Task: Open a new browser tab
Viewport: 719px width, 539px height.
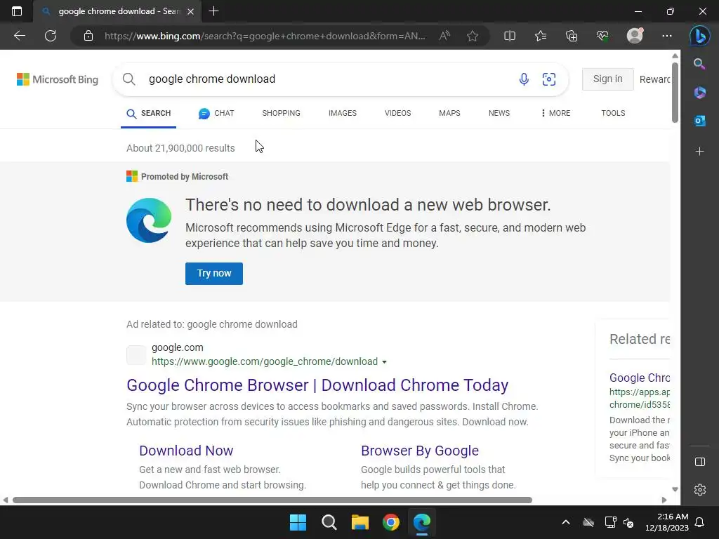Action: (213, 11)
